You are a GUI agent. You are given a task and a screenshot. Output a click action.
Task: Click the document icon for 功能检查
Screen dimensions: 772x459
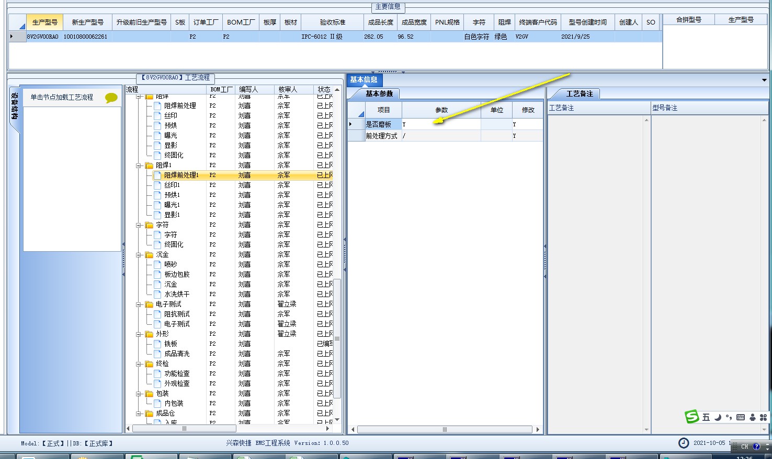(157, 373)
